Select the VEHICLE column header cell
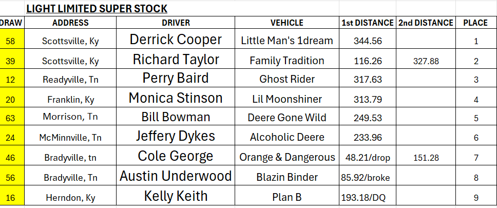 287,23
